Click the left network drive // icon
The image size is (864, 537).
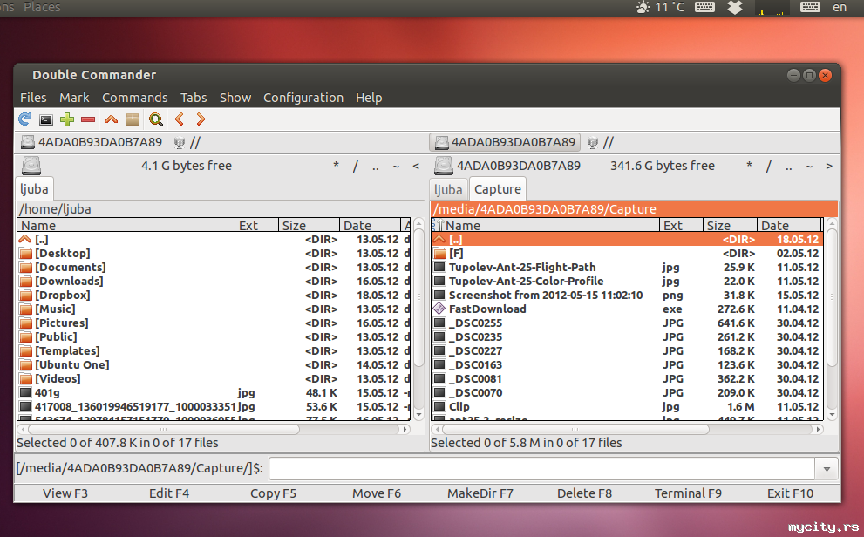187,143
